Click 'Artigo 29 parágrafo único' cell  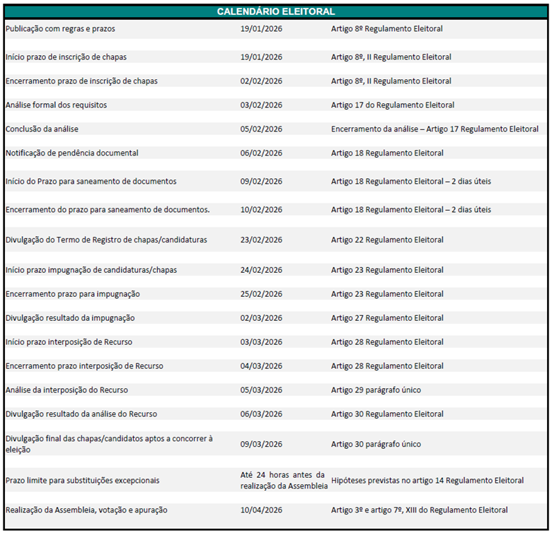376,390
